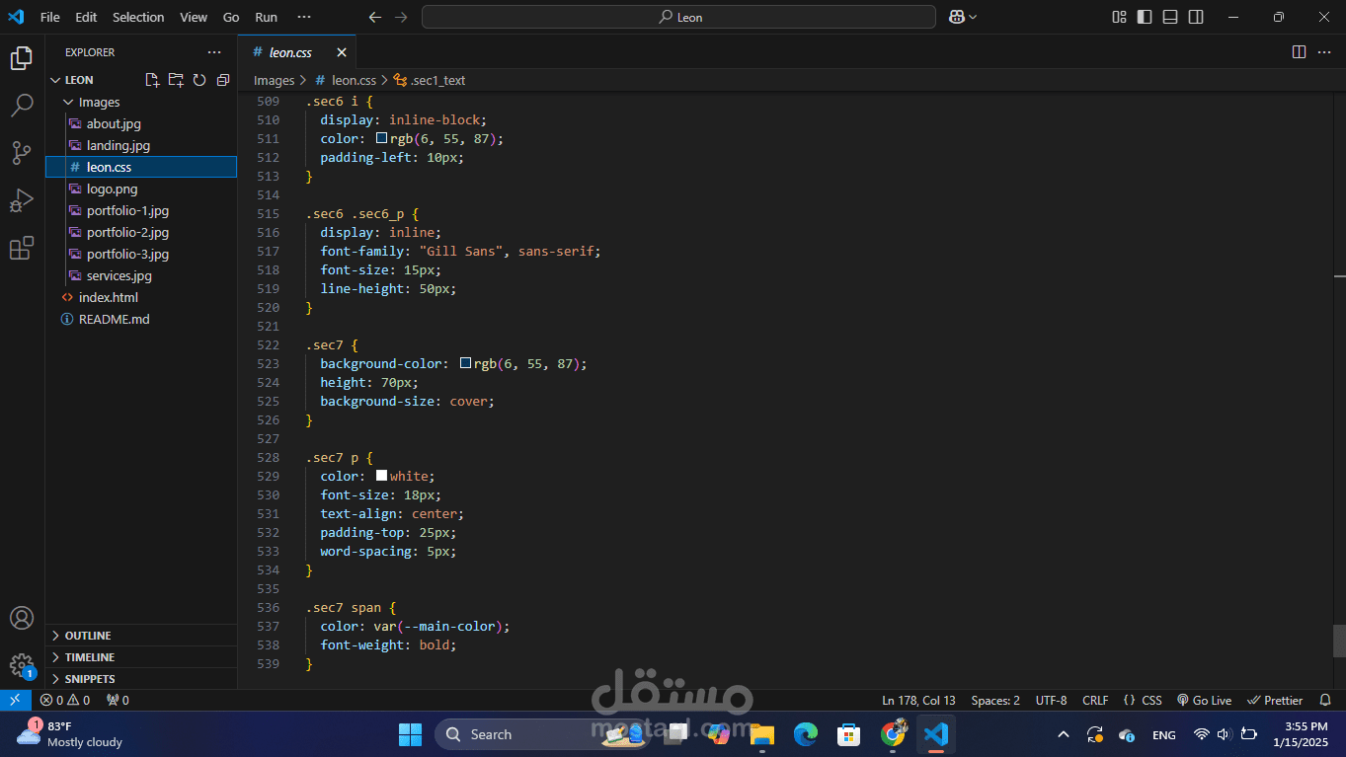Click Go Live in the status bar
The width and height of the screenshot is (1346, 757).
1204,700
